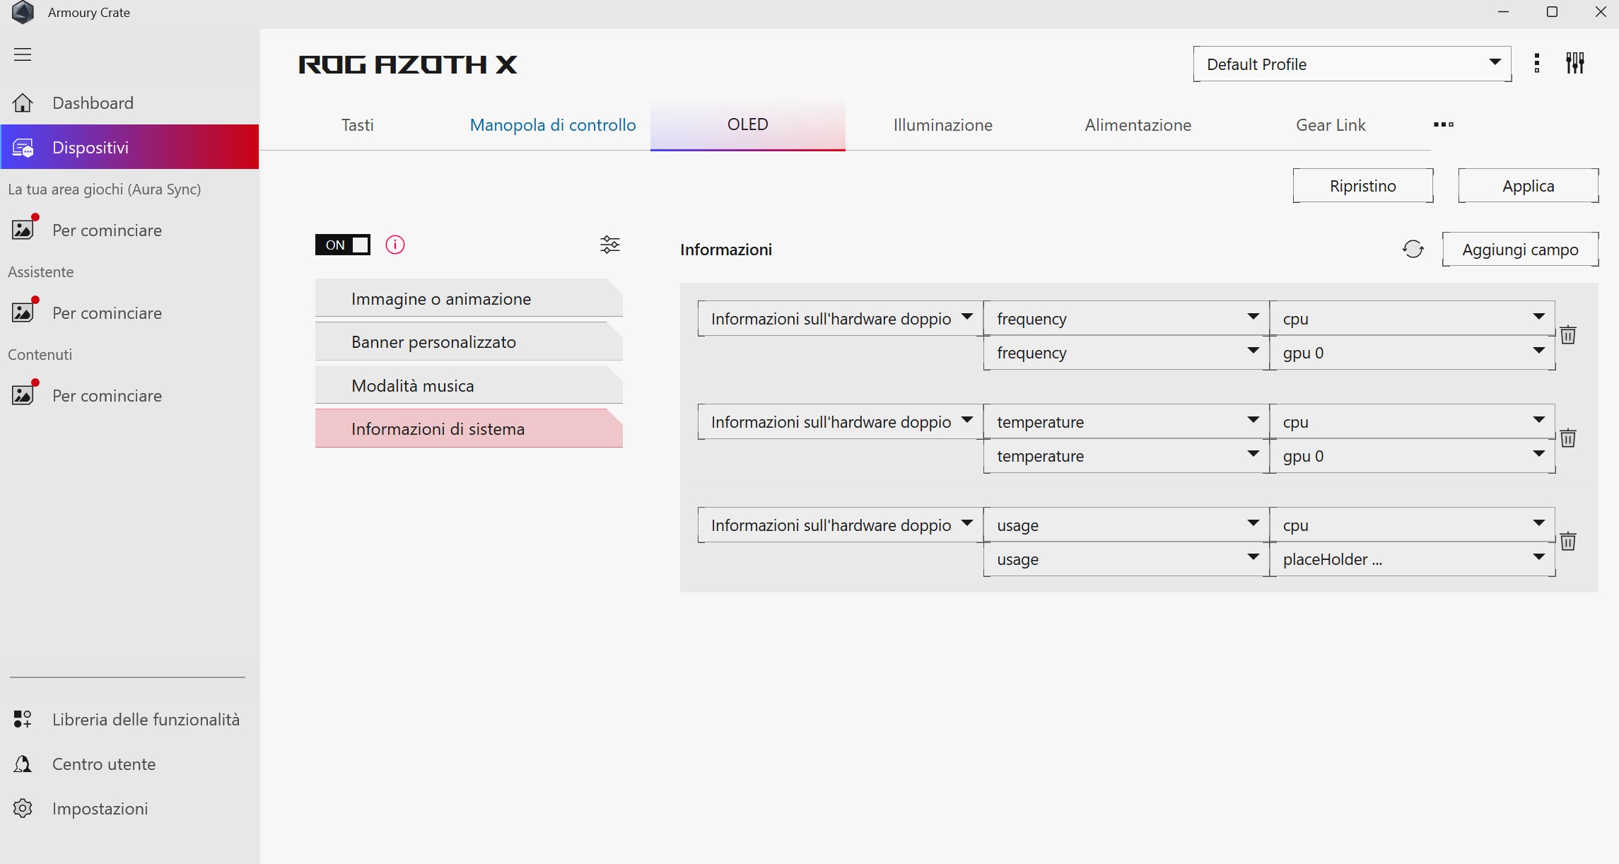
Task: Maximize the Armoury Crate window
Action: pyautogui.click(x=1553, y=12)
